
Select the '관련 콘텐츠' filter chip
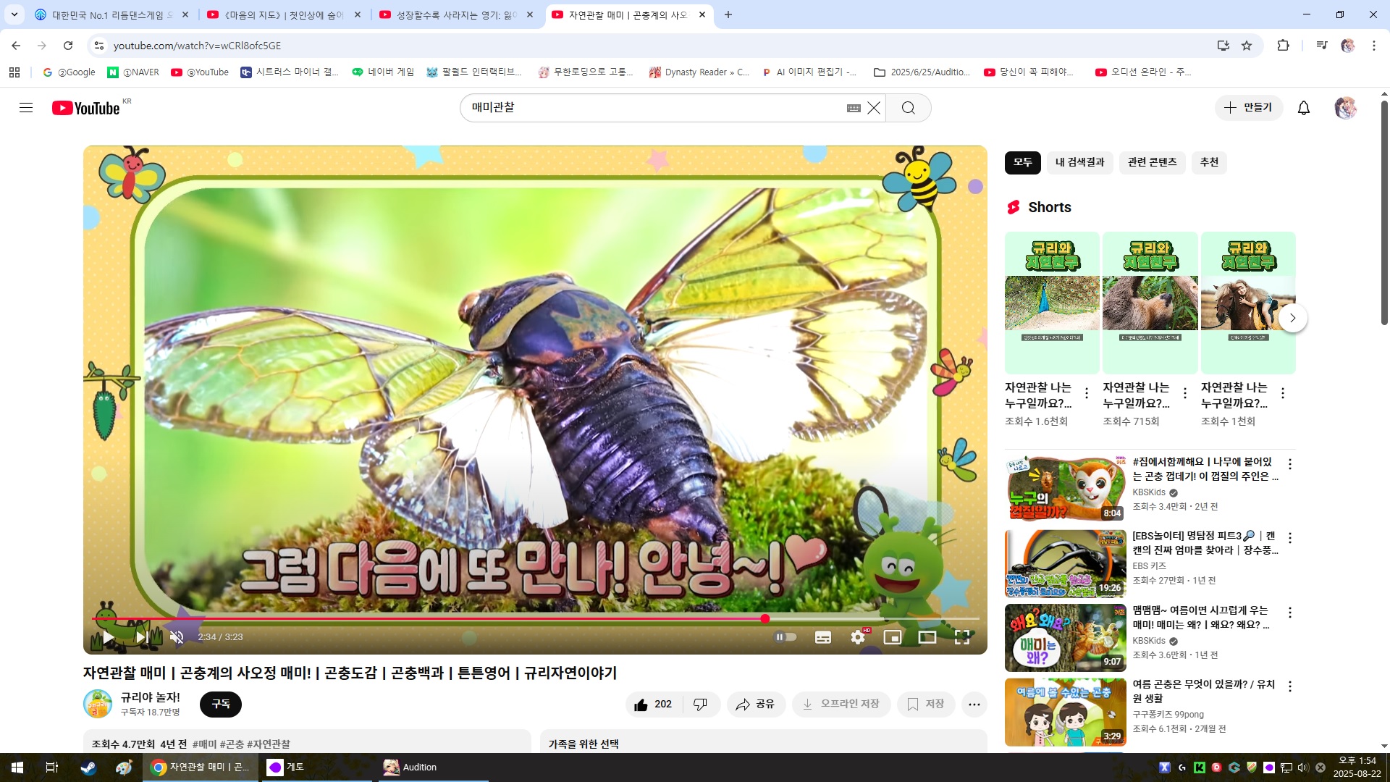point(1152,162)
